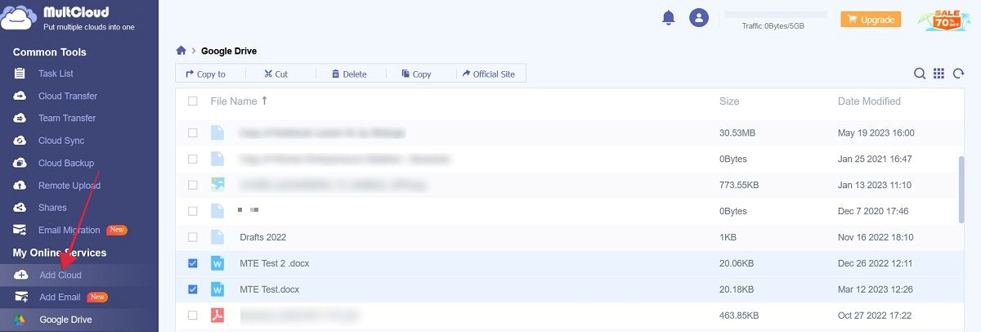The height and width of the screenshot is (332, 981).
Task: Open the search magnifier icon
Action: (x=920, y=74)
